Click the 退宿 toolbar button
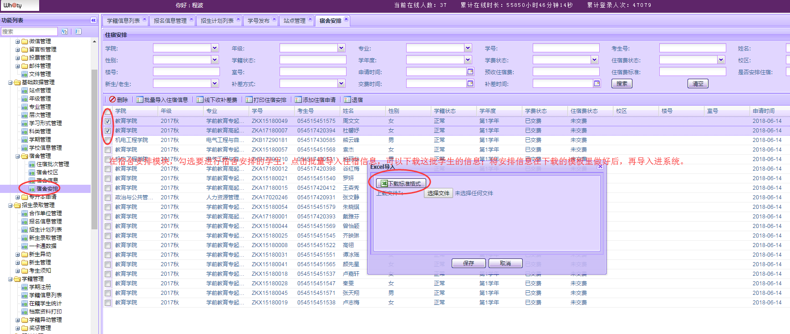790x334 pixels. tap(353, 100)
